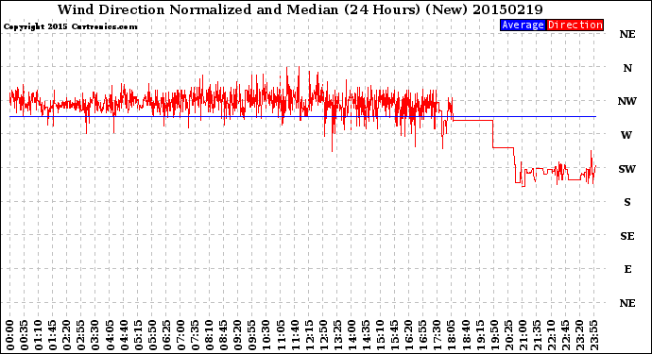Click the S direction axis label
The width and height of the screenshot is (652, 354).
point(627,202)
